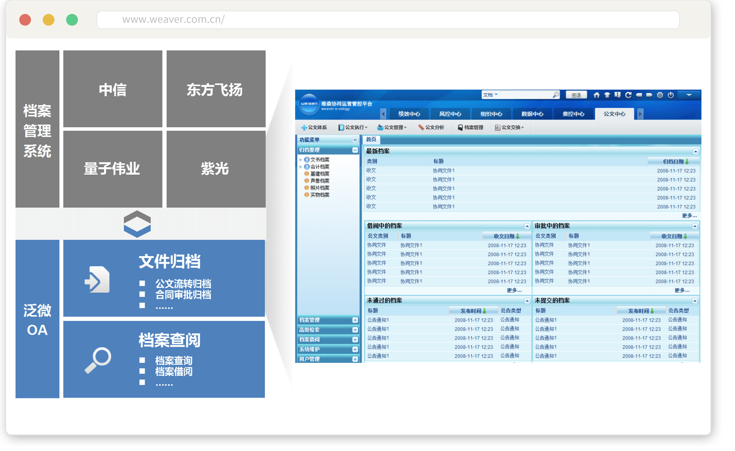Open 档案管理 in the toolbar
Image resolution: width=735 pixels, height=451 pixels.
point(470,127)
